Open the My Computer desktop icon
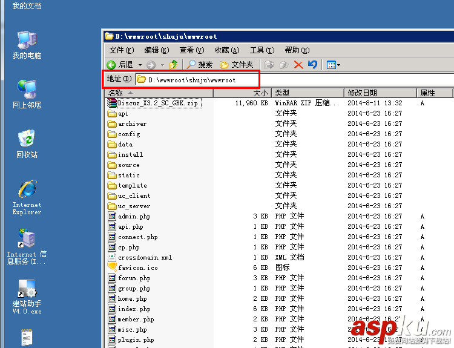 pos(27,45)
